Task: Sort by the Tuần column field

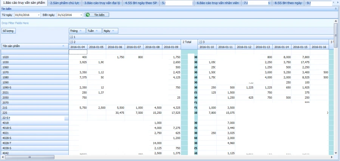Action: tap(94, 31)
